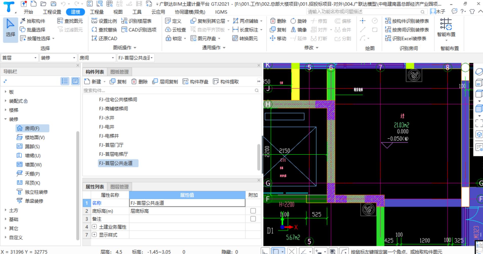Toggle navigation list view mode icon

click(x=65, y=81)
